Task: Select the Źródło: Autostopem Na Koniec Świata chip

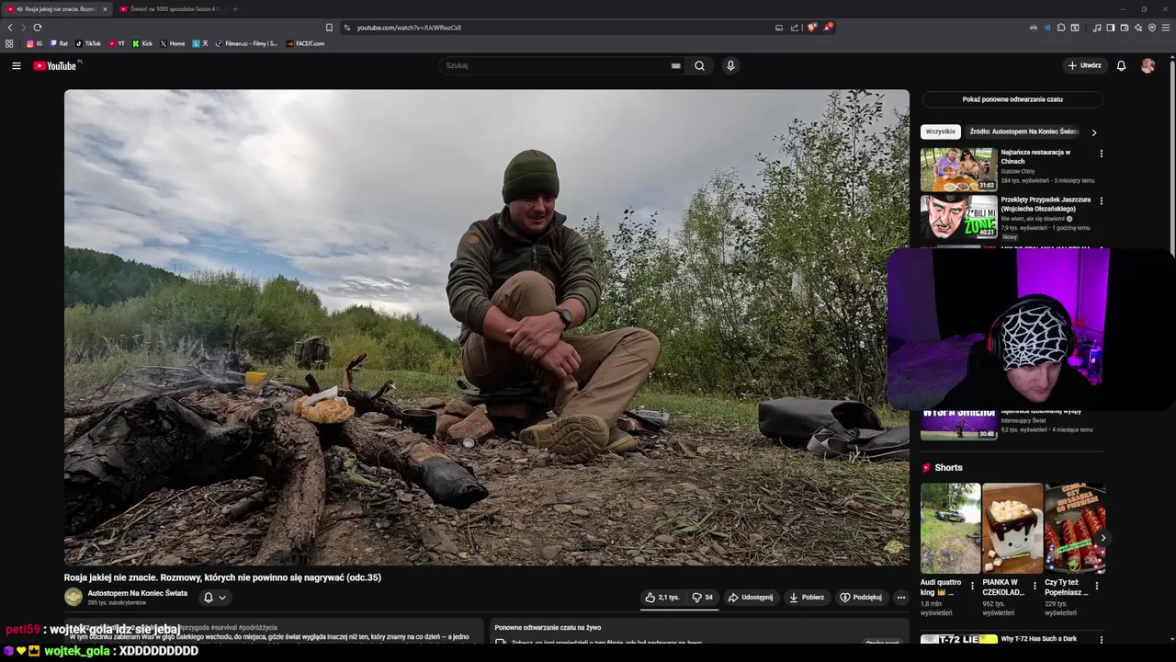Action: pos(1024,131)
